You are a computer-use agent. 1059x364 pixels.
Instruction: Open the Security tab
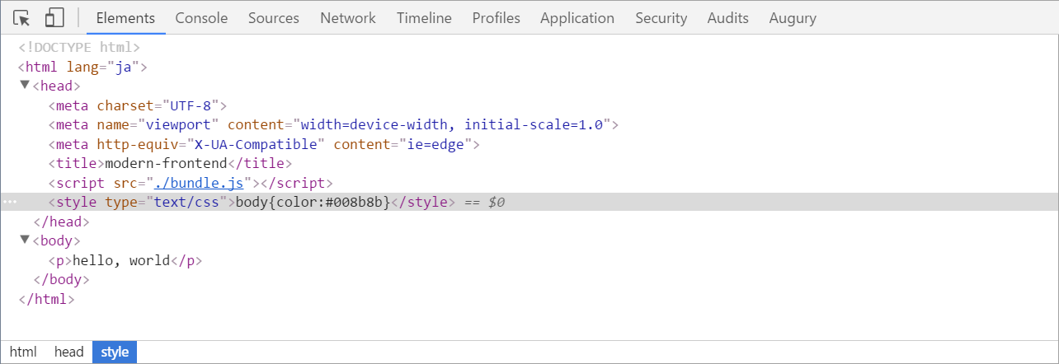(x=661, y=17)
